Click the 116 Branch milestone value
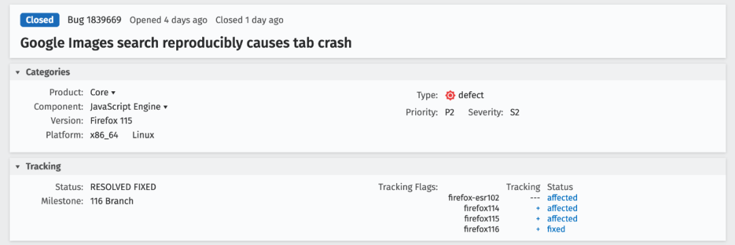 point(112,201)
